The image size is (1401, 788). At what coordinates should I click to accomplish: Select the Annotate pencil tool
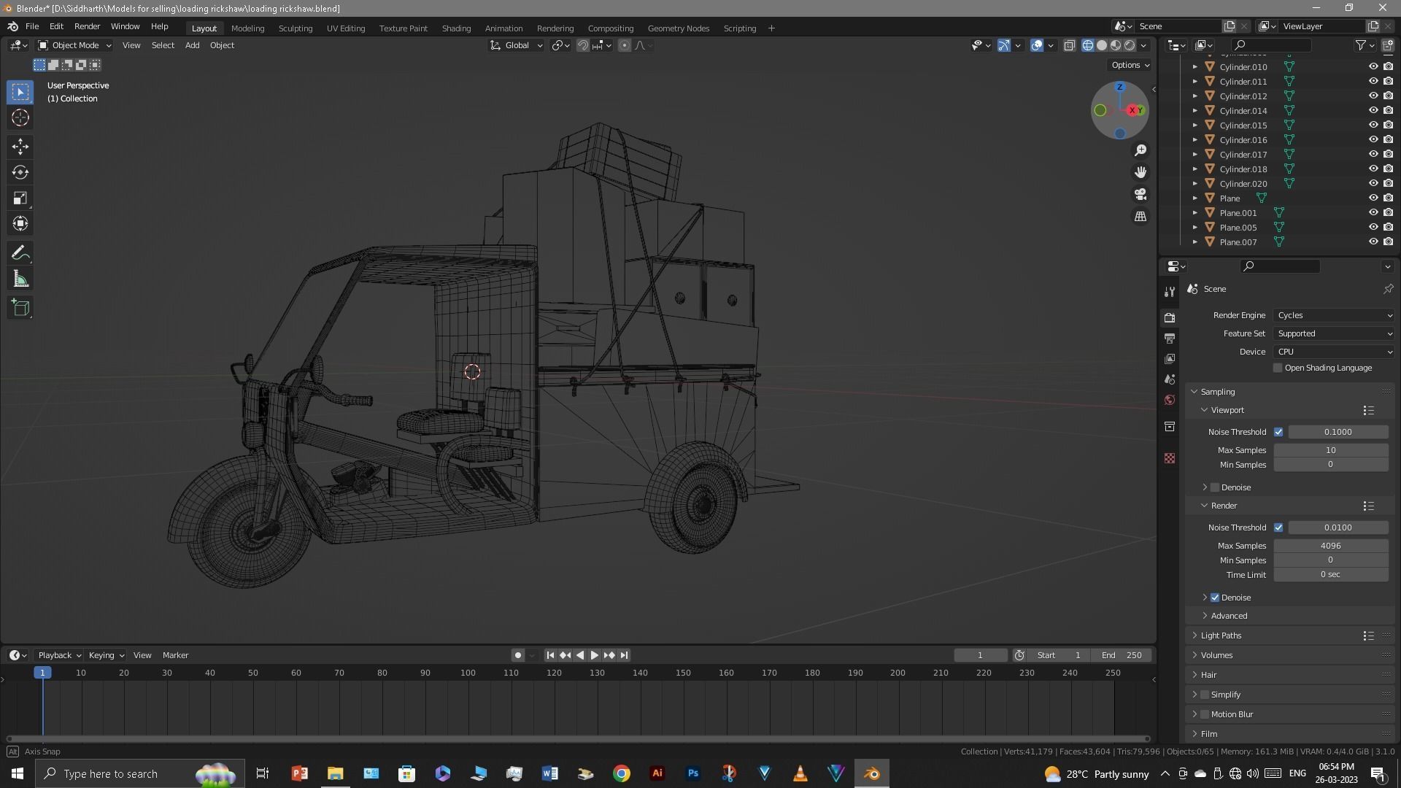[20, 253]
